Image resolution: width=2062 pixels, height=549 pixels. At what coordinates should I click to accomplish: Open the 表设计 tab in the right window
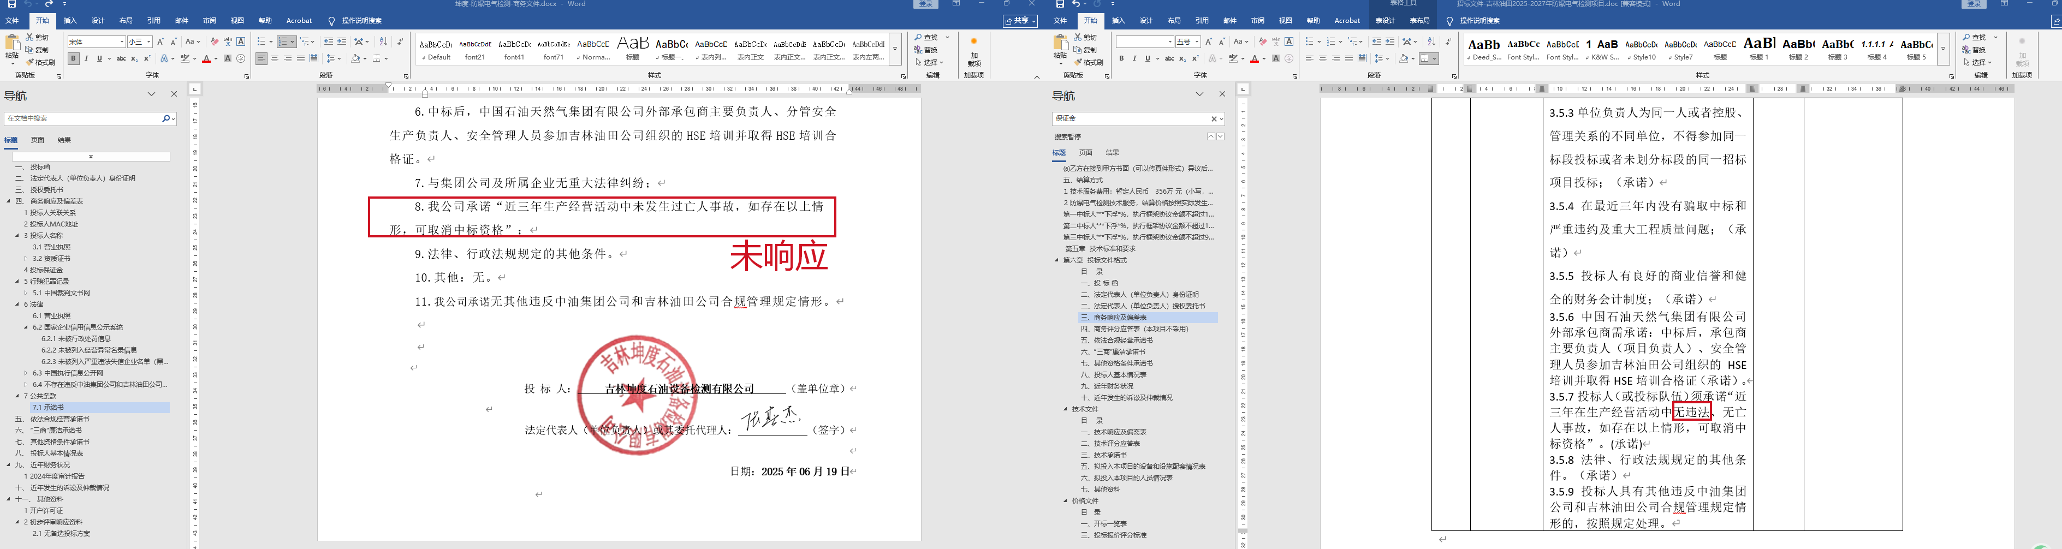(x=1385, y=21)
